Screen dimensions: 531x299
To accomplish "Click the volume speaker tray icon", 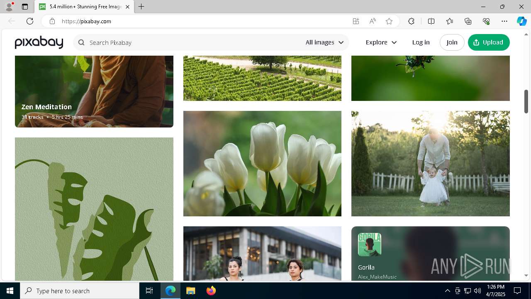I will (x=477, y=291).
